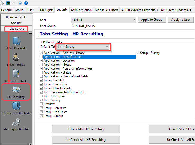Click UnCheck All - HR Recruiting button
The image size is (195, 145).
point(86,140)
